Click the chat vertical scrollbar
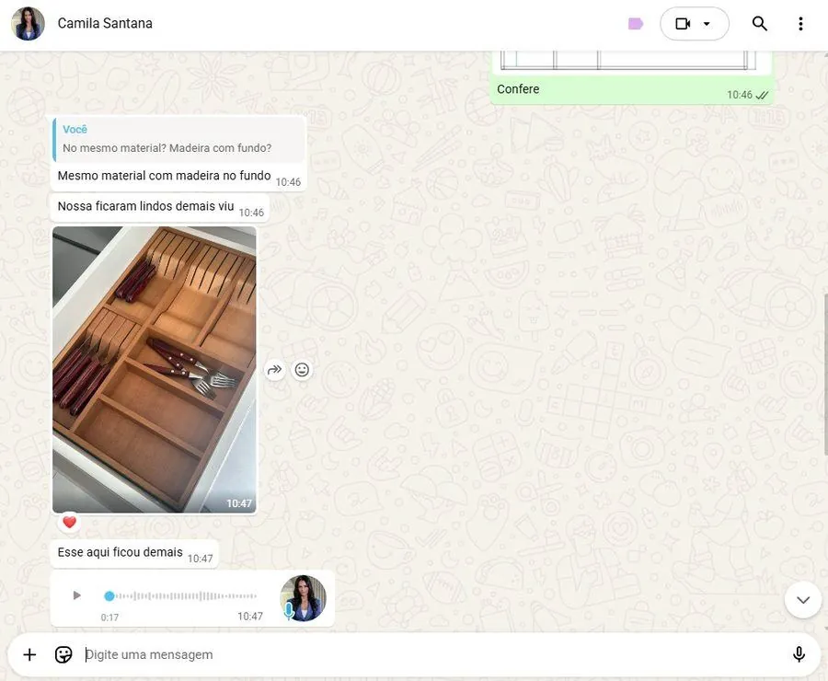Screen dimensions: 828x681 (825, 373)
